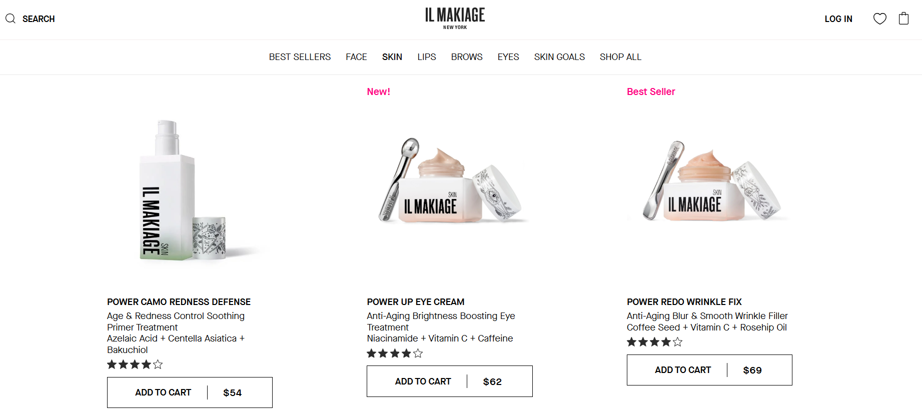Viewport: 922px width, 420px height.
Task: Click the star rating under Power Up Eye Cream
Action: tap(394, 353)
